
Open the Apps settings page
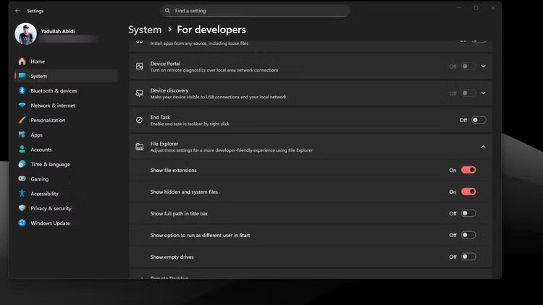pos(36,135)
